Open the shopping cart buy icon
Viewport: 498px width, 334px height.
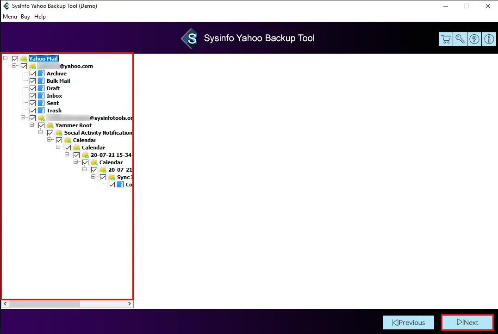pyautogui.click(x=446, y=39)
